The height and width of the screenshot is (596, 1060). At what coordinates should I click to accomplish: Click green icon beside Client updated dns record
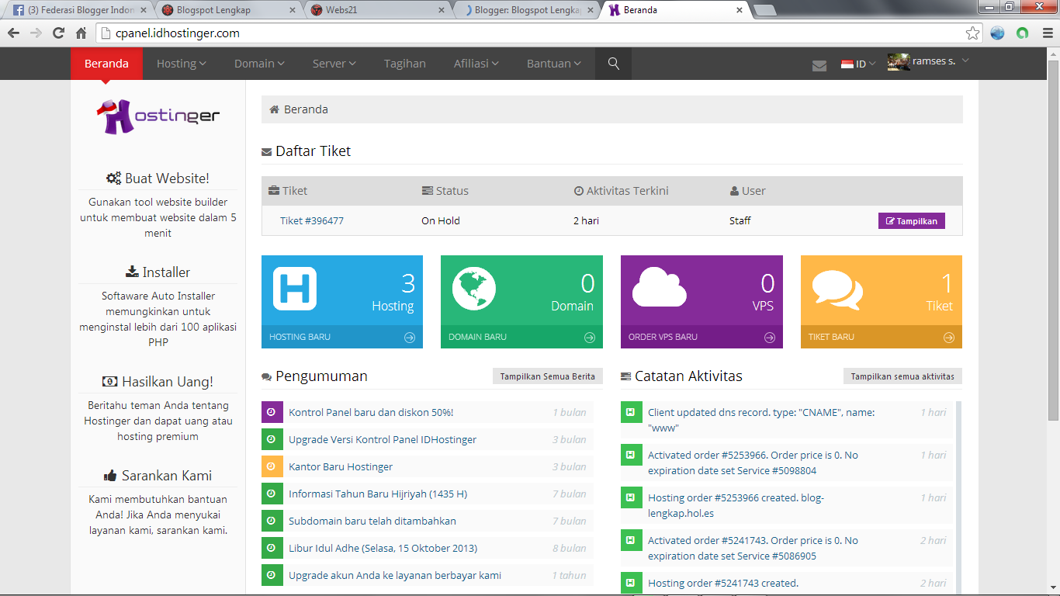(x=632, y=412)
